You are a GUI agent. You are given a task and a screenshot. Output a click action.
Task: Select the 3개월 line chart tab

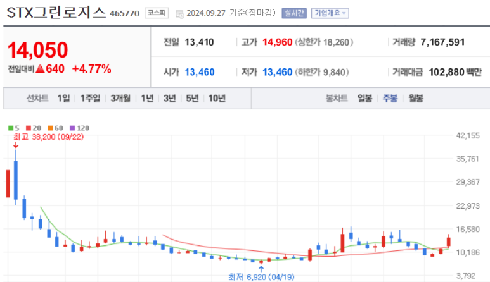pyautogui.click(x=120, y=99)
